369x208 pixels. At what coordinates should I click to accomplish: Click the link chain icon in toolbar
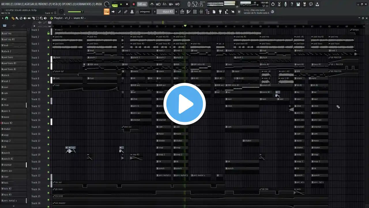[126, 12]
